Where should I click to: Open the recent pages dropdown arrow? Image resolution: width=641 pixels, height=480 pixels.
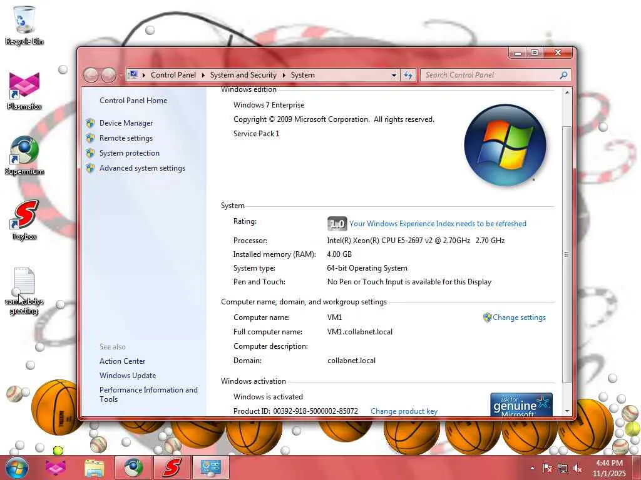pyautogui.click(x=121, y=76)
